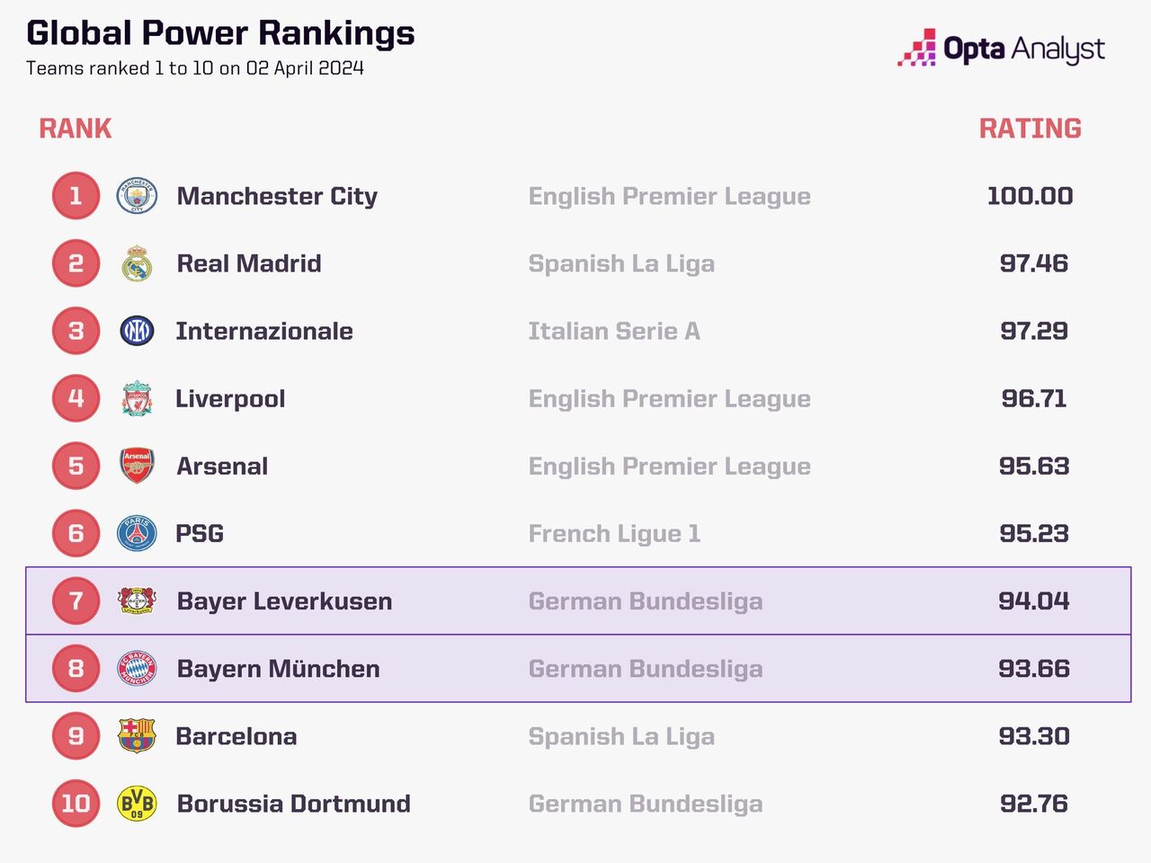The width and height of the screenshot is (1151, 863).
Task: Click the rank 10 red badge
Action: [x=76, y=804]
